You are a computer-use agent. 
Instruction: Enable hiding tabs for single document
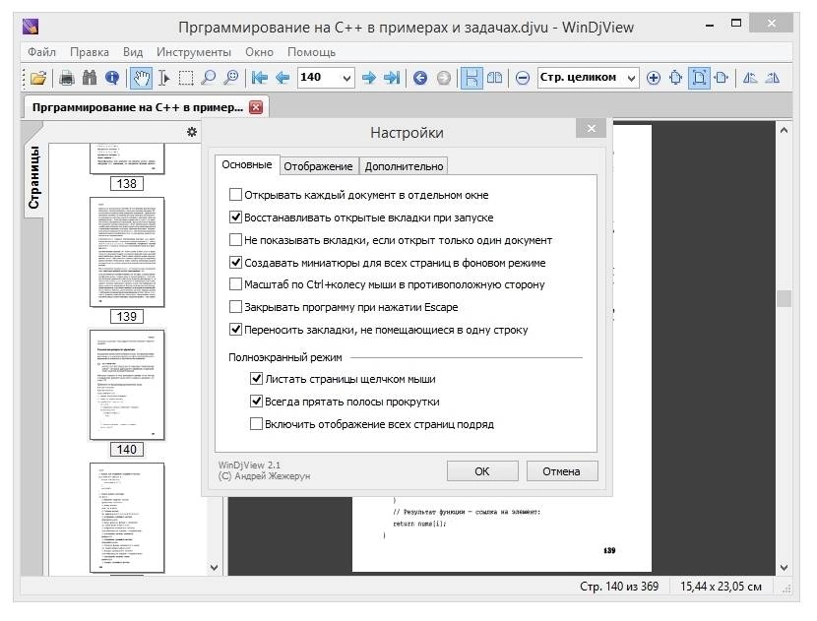(235, 240)
